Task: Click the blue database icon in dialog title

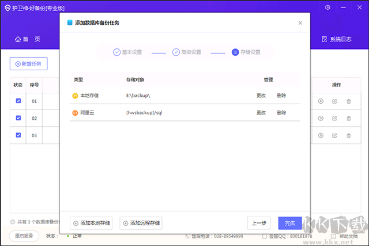Action: click(x=70, y=22)
